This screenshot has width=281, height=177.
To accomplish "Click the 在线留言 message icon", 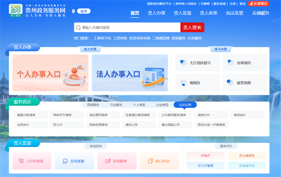I will point(108,161).
